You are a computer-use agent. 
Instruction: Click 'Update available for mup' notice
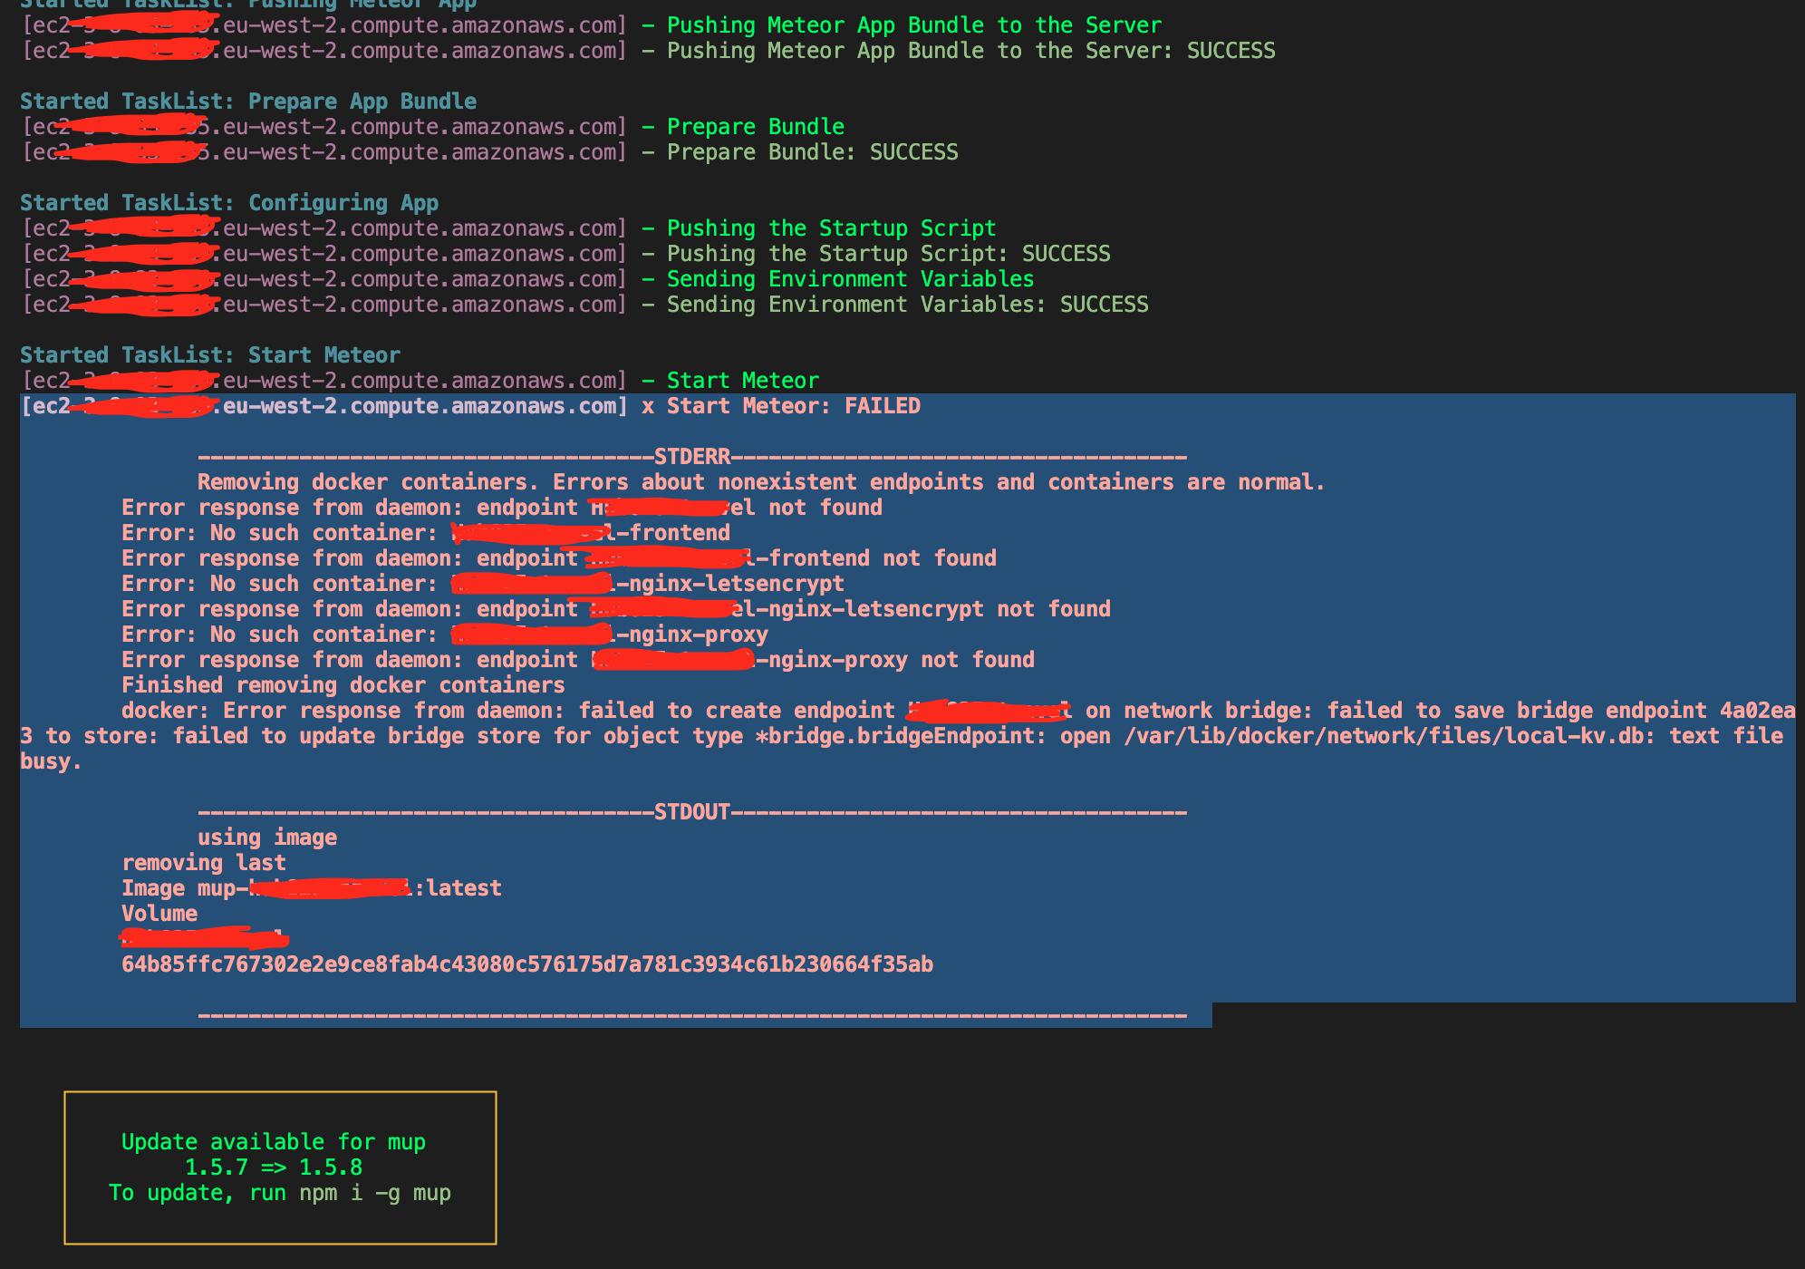(273, 1142)
